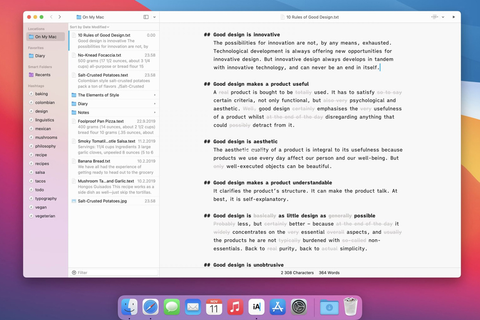Open No-Knead Focaccia.txt file

(114, 61)
